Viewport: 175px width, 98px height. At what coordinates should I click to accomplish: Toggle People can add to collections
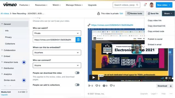77,85
